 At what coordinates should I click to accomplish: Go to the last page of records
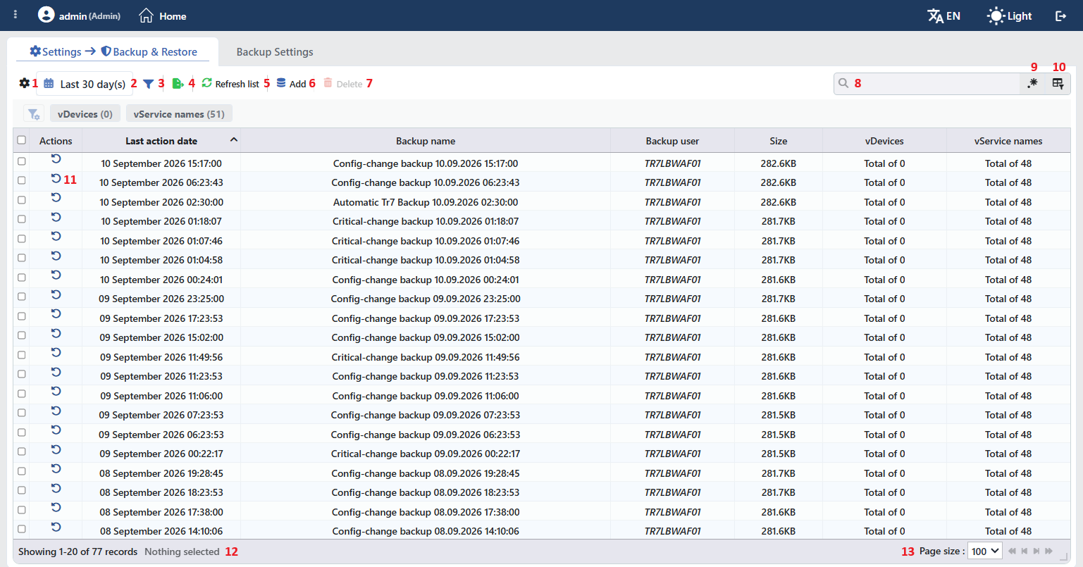[x=1049, y=551]
